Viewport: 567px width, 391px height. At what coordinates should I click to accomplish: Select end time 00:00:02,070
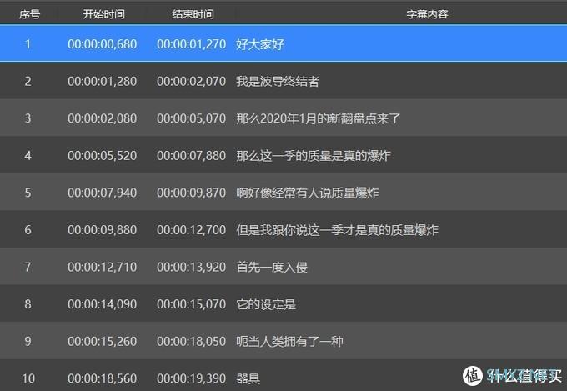(191, 82)
